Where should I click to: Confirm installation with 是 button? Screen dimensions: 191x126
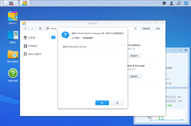tap(102, 103)
